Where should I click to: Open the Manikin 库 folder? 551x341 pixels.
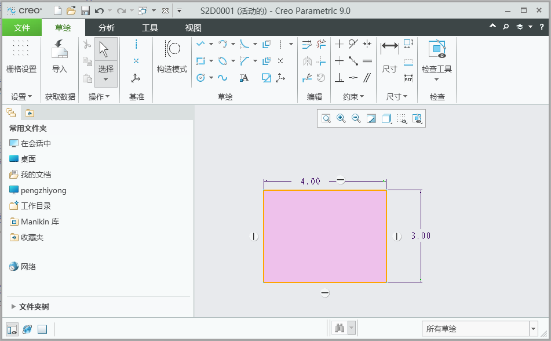(34, 222)
